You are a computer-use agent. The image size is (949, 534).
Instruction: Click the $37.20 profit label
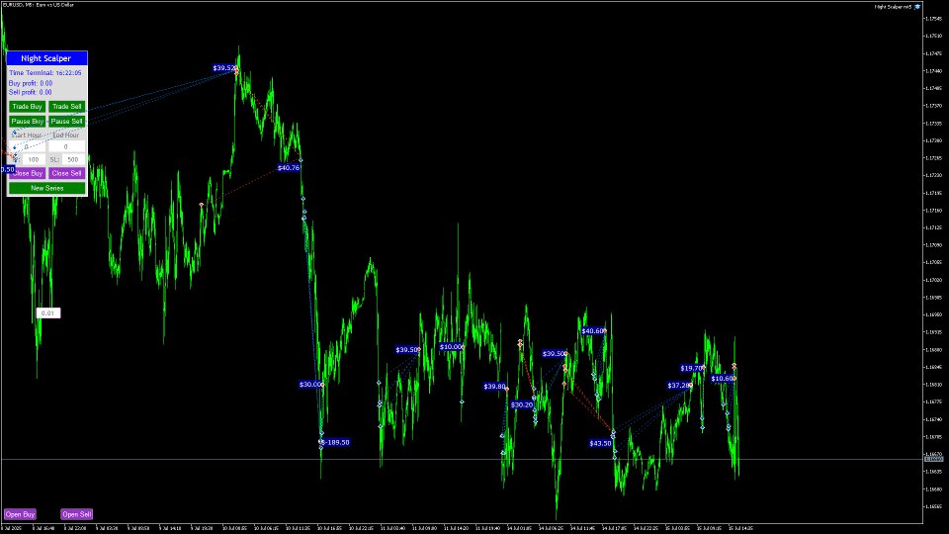[678, 385]
